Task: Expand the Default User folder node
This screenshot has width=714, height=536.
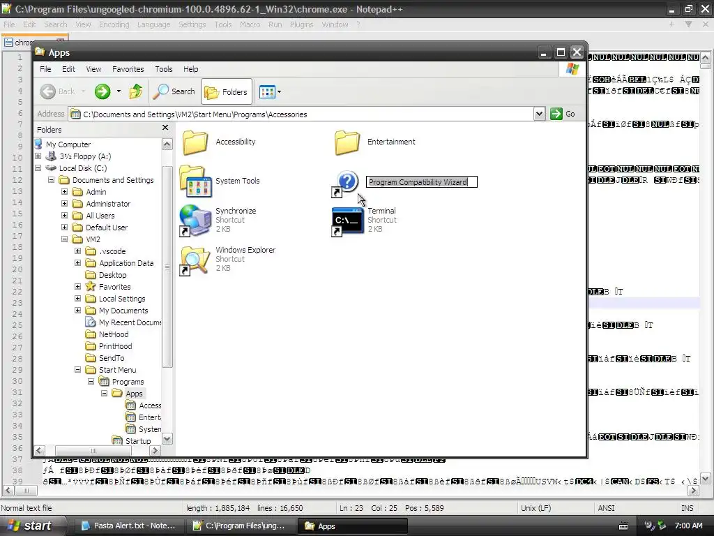Action: [65, 228]
